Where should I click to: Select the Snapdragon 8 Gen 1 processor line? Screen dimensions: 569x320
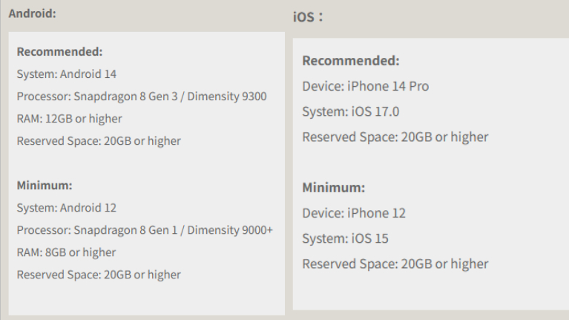(145, 230)
